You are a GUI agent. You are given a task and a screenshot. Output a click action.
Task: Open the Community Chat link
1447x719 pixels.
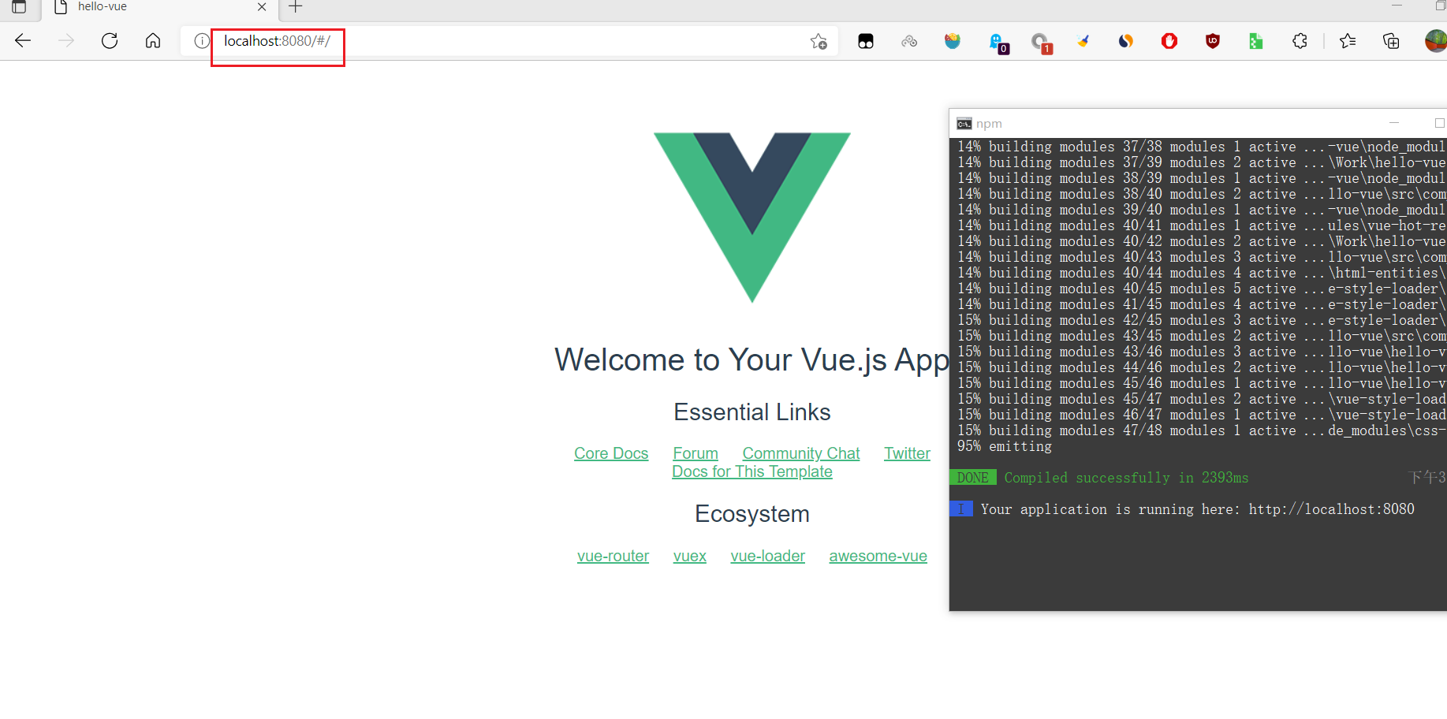(x=800, y=453)
